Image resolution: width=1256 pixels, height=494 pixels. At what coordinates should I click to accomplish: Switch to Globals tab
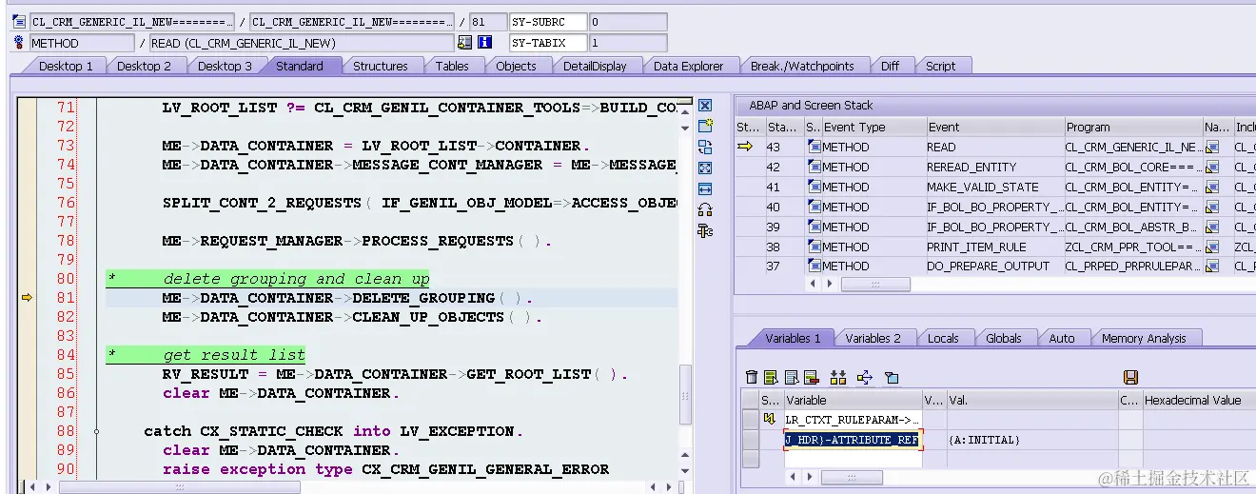click(x=1003, y=338)
